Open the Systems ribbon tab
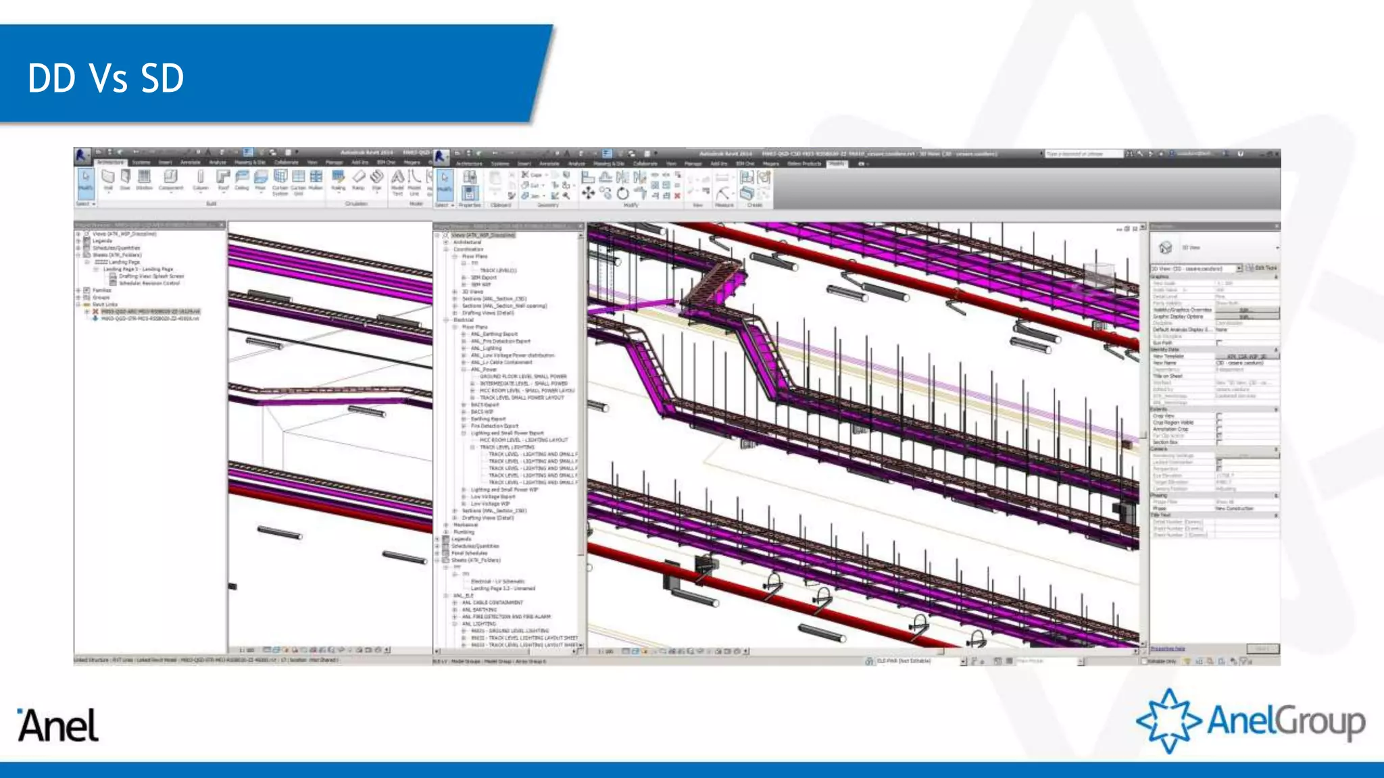Screen dimensions: 1384x778 [141, 163]
